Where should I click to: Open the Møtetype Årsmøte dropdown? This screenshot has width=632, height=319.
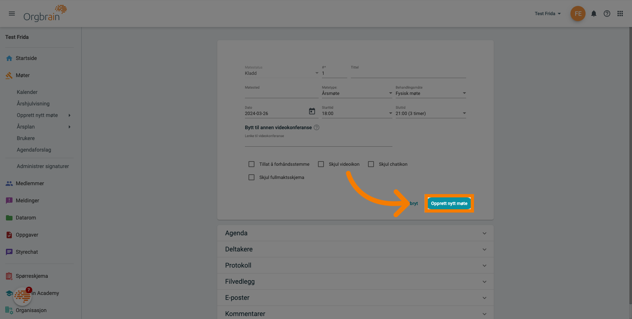pyautogui.click(x=357, y=93)
